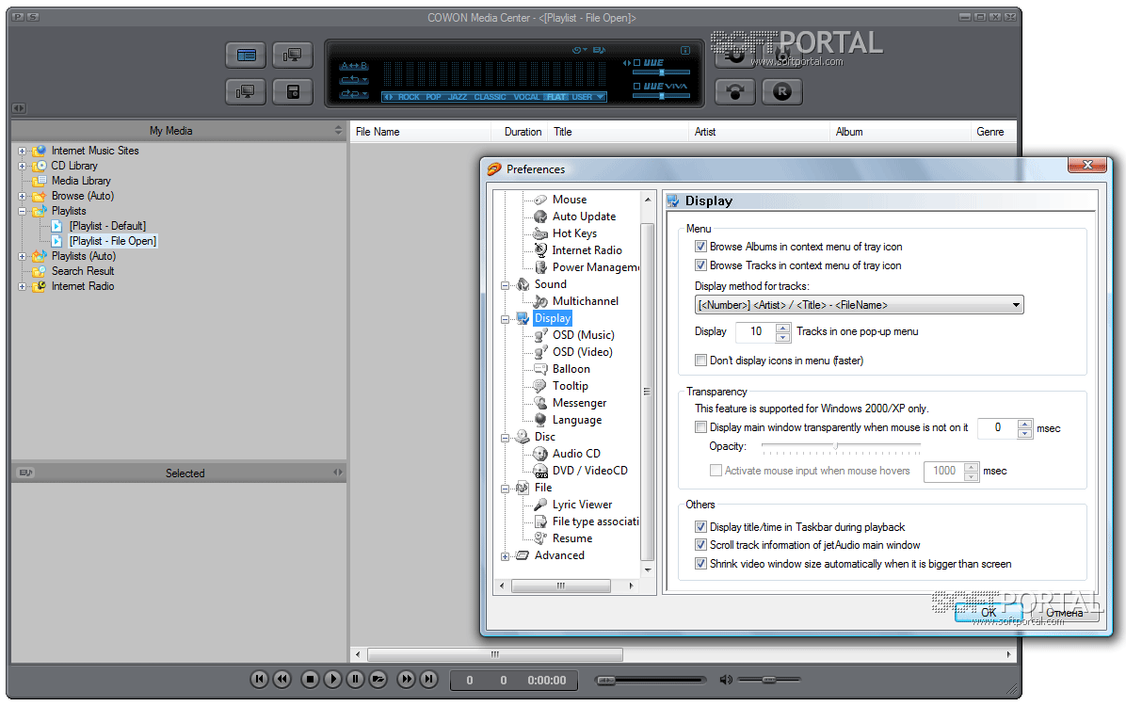Toggle Display title/time in Taskbar checkbox
The width and height of the screenshot is (1126, 706).
tap(700, 527)
